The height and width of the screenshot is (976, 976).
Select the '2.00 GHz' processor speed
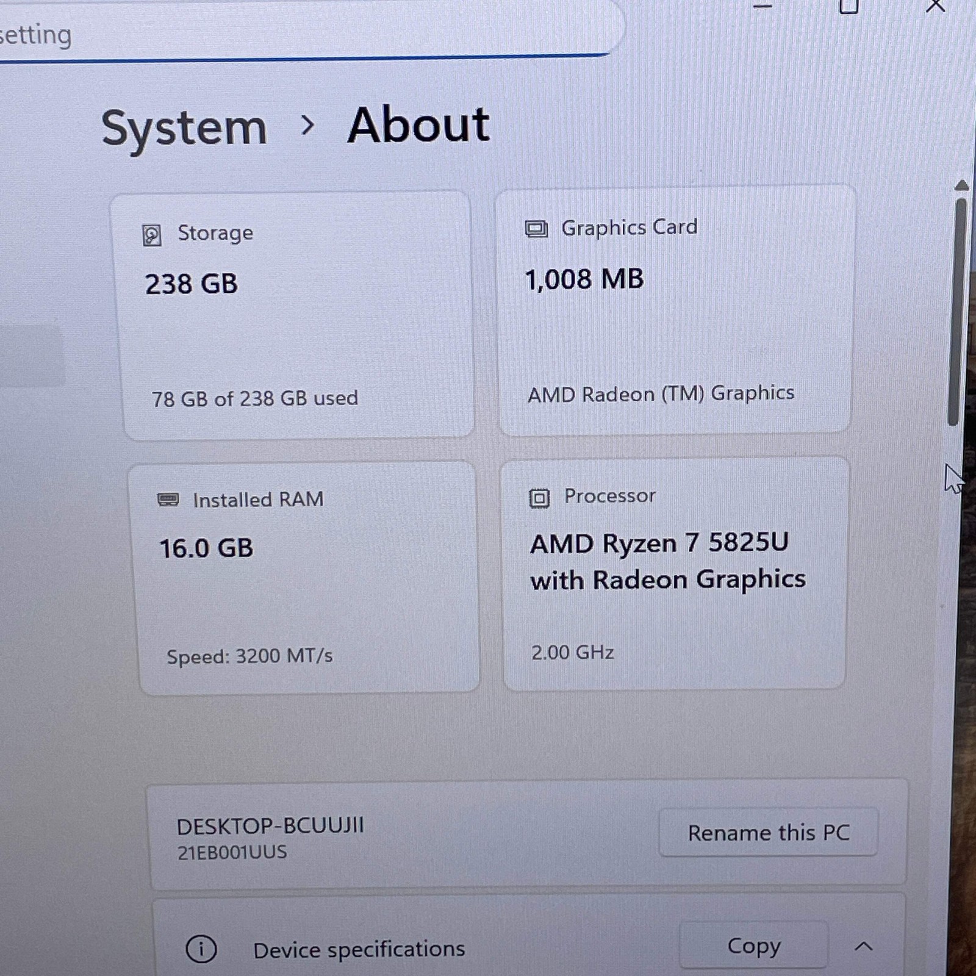coord(572,653)
